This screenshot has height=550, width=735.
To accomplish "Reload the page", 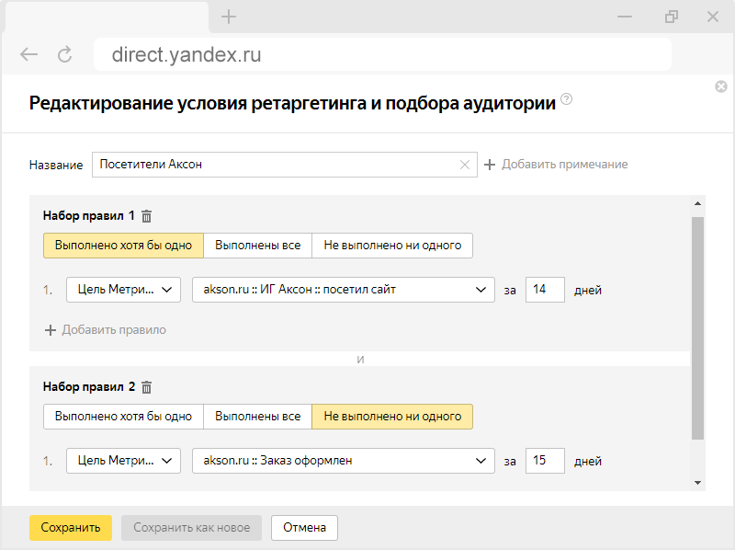I will click(x=64, y=54).
